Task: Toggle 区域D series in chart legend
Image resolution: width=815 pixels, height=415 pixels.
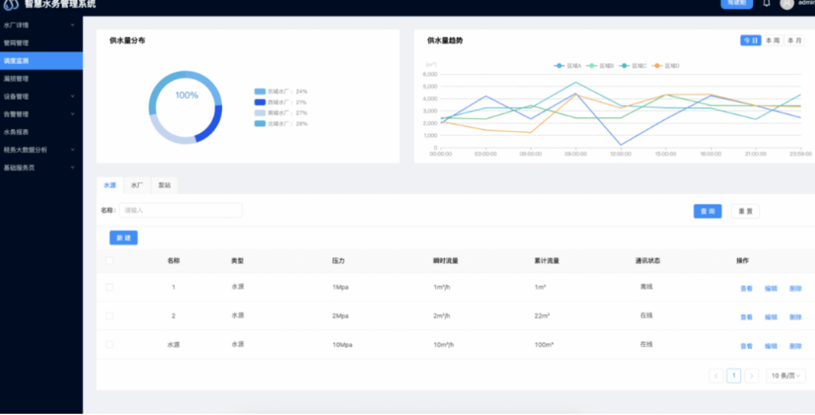Action: click(x=665, y=65)
